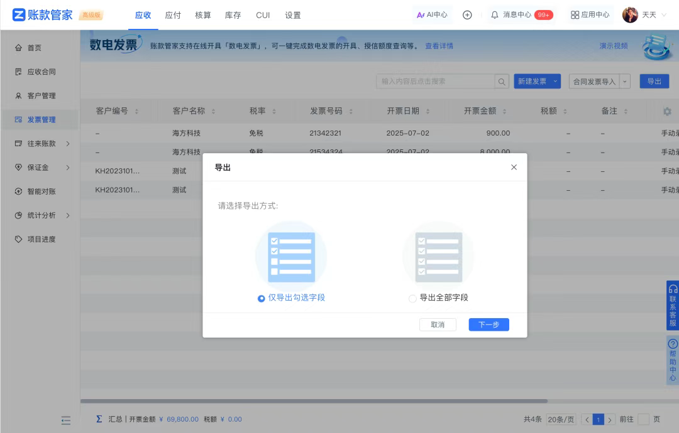Open the 新建发票 dropdown button
The width and height of the screenshot is (679, 433).
click(x=538, y=81)
